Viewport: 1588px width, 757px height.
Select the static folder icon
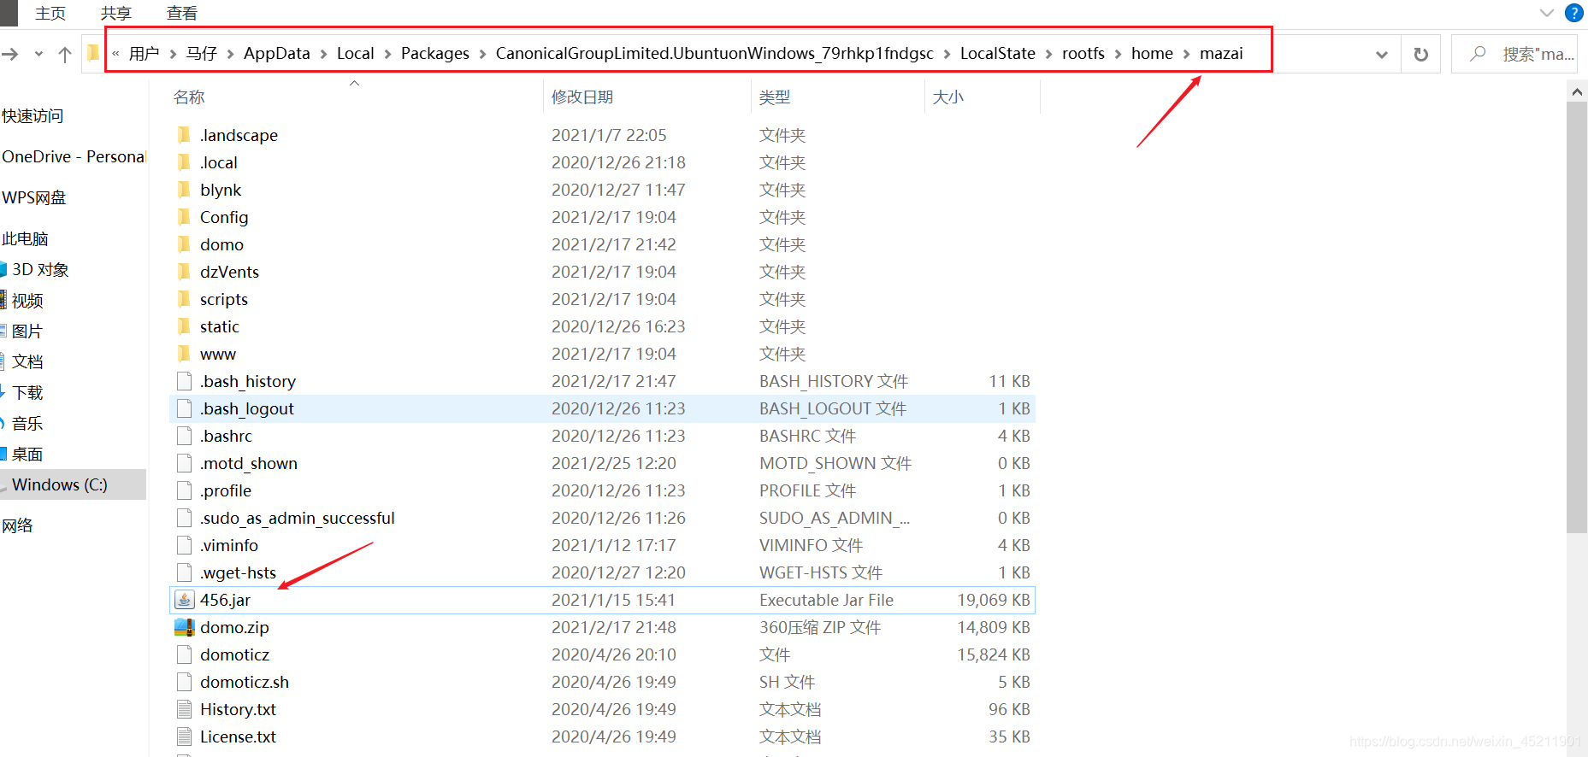pyautogui.click(x=184, y=326)
